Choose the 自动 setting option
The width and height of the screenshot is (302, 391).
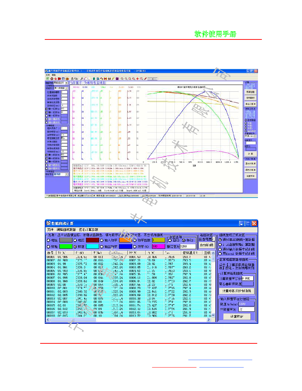[x=170, y=240]
